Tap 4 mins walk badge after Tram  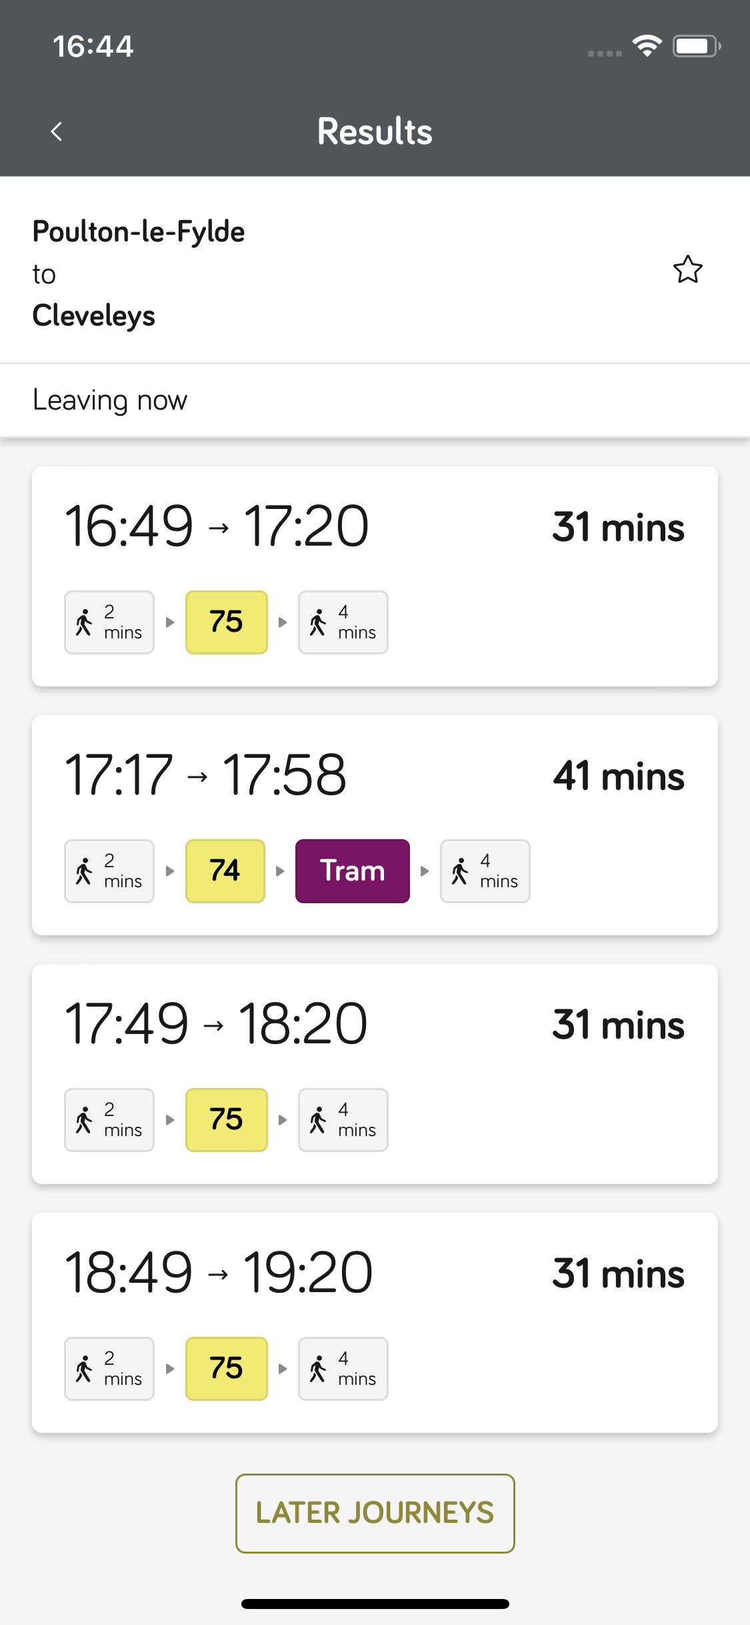coord(485,871)
